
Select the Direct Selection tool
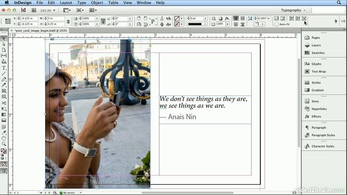coord(4,44)
